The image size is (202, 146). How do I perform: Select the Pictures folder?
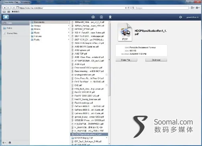50,36
